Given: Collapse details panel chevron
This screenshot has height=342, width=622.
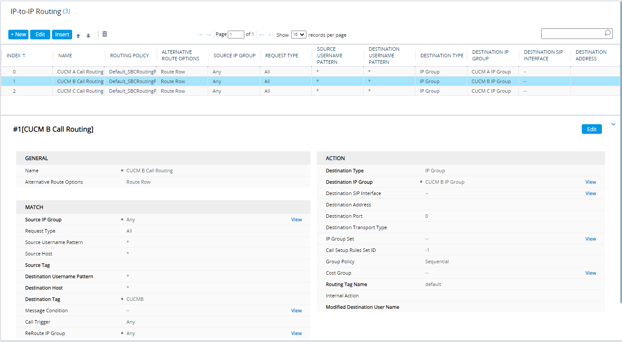Looking at the screenshot, I should coord(613,124).
